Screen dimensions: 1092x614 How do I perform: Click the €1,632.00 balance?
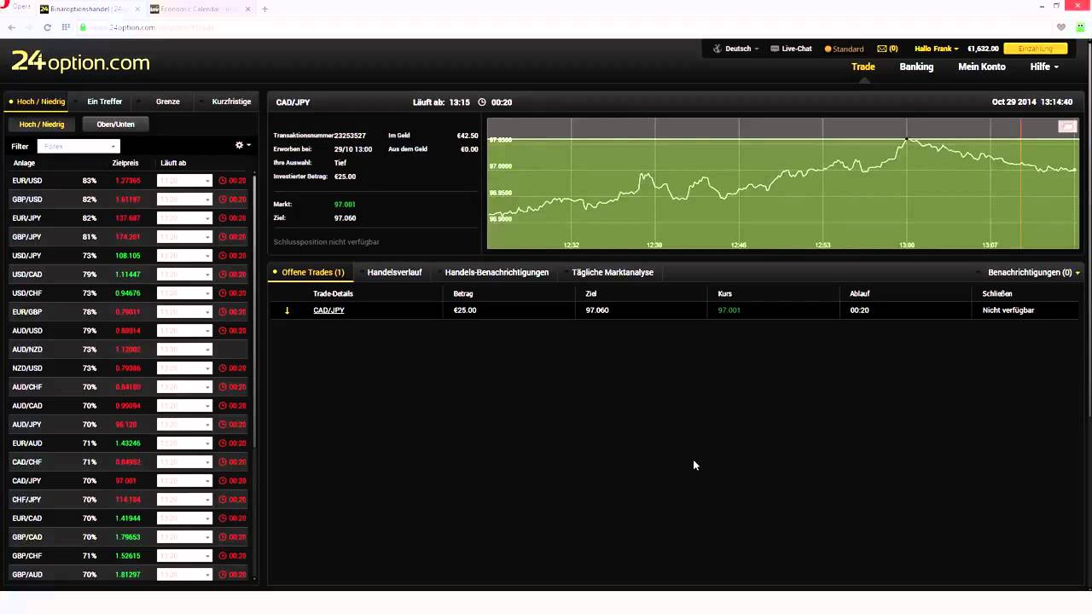point(983,49)
